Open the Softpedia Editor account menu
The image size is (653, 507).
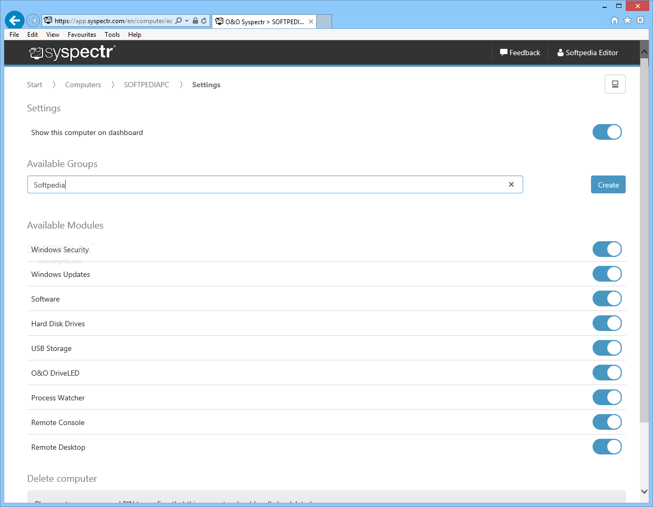coord(587,53)
